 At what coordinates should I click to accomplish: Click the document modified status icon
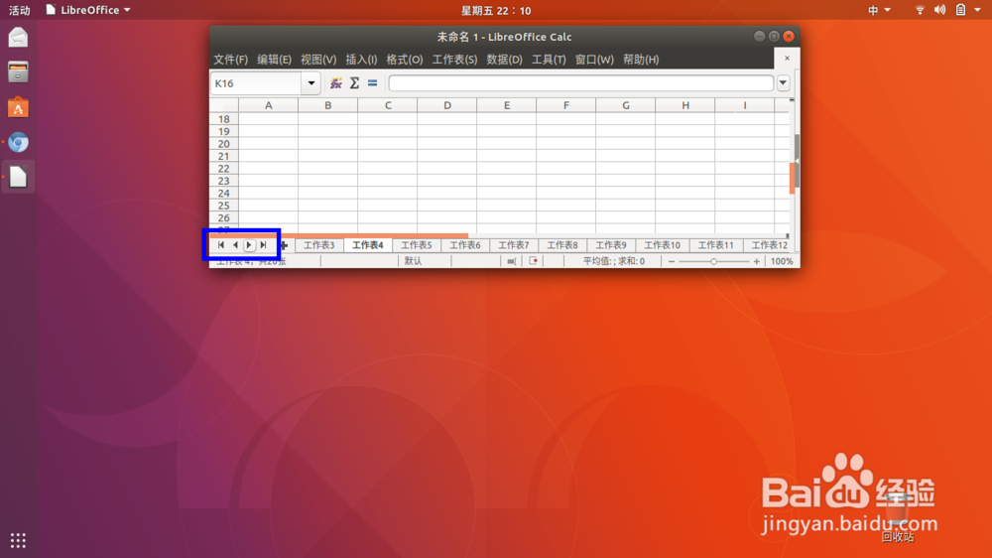tap(534, 261)
